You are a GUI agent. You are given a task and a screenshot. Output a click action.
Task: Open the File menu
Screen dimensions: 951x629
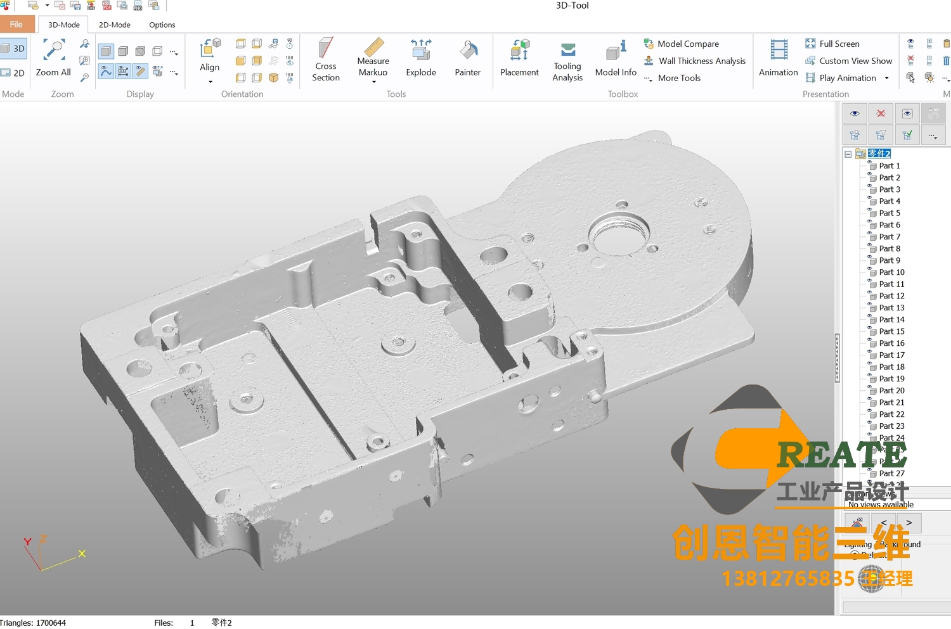tap(16, 25)
